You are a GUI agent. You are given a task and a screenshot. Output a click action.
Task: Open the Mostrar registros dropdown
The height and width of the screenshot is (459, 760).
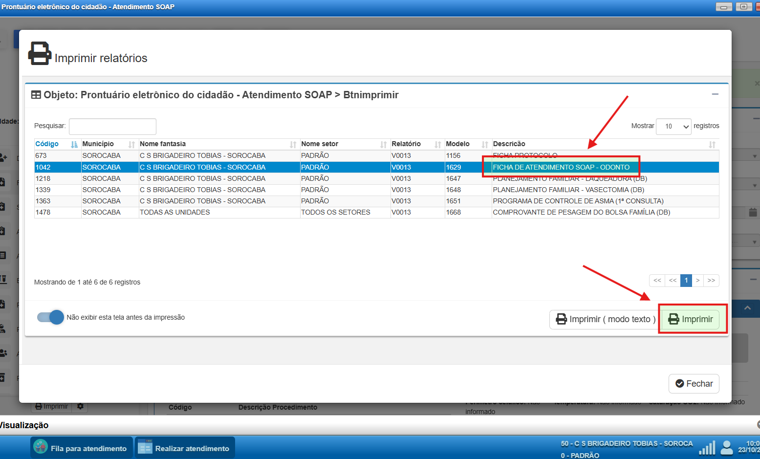673,126
